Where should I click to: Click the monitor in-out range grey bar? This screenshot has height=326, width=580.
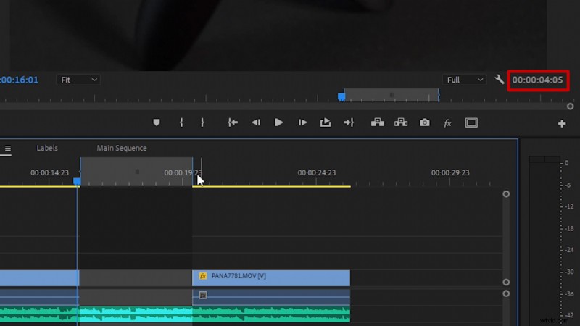[391, 95]
